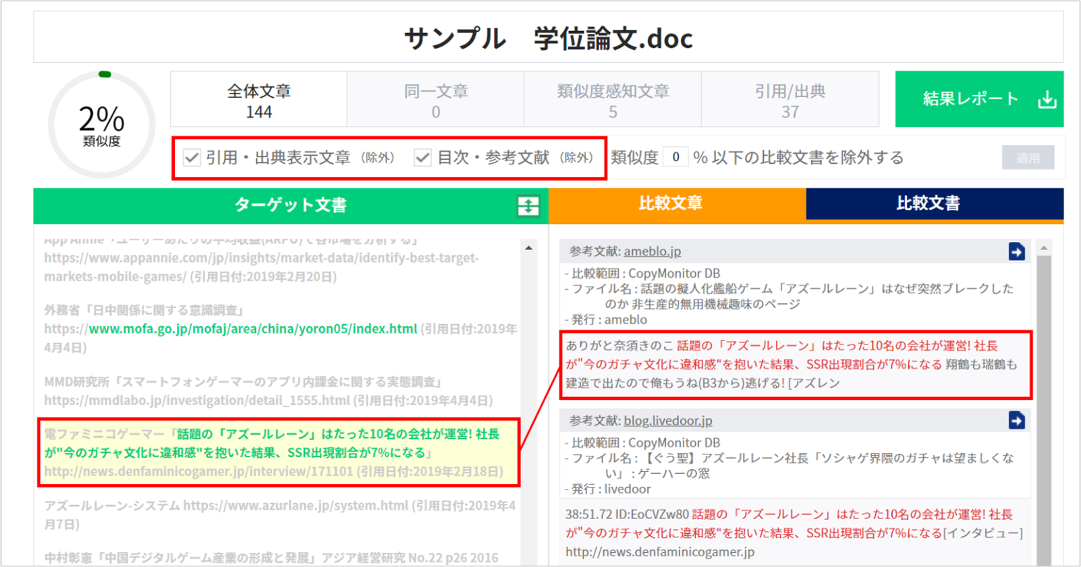Click the news.denfaminicogamer.jp/interview/171101 URL in target document

pyautogui.click(x=199, y=471)
